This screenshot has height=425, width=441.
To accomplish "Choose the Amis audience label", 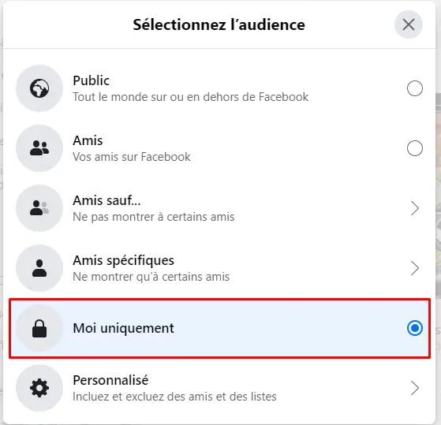I will [x=88, y=140].
